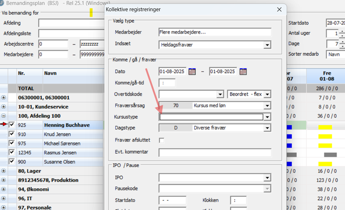Screen dimensions: 345x210
Task: Open the Beordret - flex dropdown
Action: 267,94
